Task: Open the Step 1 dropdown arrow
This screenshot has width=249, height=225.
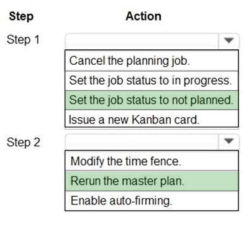Action: point(229,41)
